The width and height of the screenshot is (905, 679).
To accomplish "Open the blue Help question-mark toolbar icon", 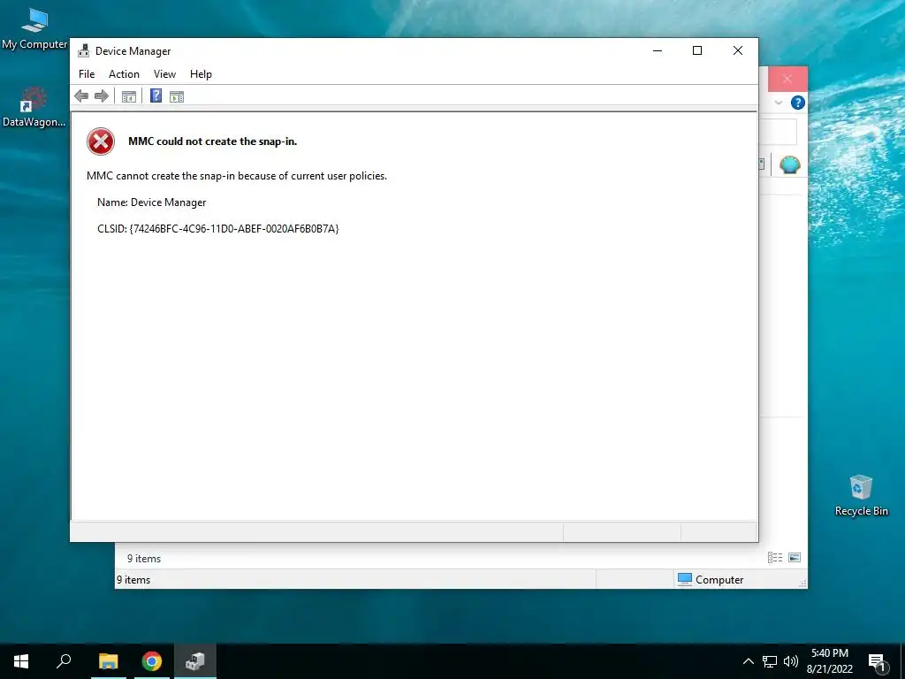I will [x=156, y=95].
